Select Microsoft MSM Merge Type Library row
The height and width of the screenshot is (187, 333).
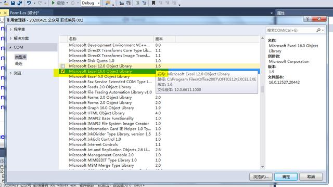click(159, 165)
